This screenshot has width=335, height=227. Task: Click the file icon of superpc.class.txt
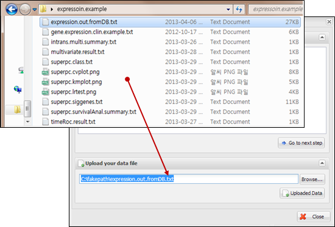click(x=45, y=62)
